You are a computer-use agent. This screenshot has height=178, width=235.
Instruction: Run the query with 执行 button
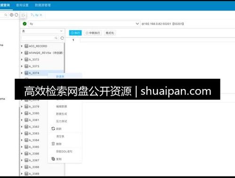tap(75, 33)
